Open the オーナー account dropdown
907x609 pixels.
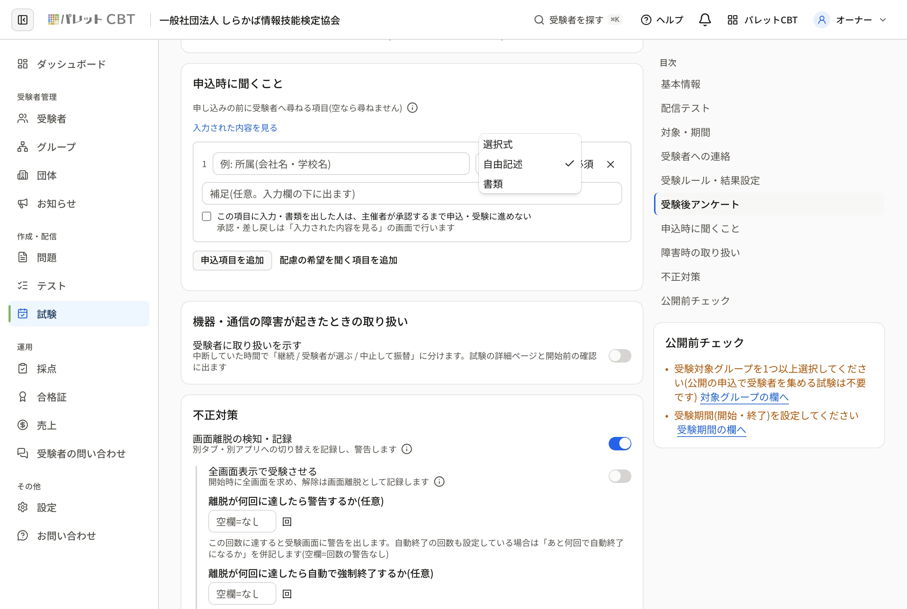point(850,20)
